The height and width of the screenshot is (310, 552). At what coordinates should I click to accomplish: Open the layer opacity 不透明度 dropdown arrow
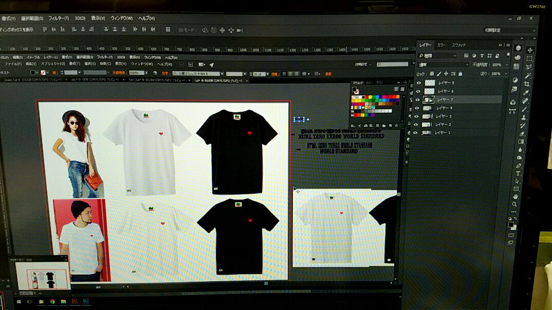click(x=507, y=65)
